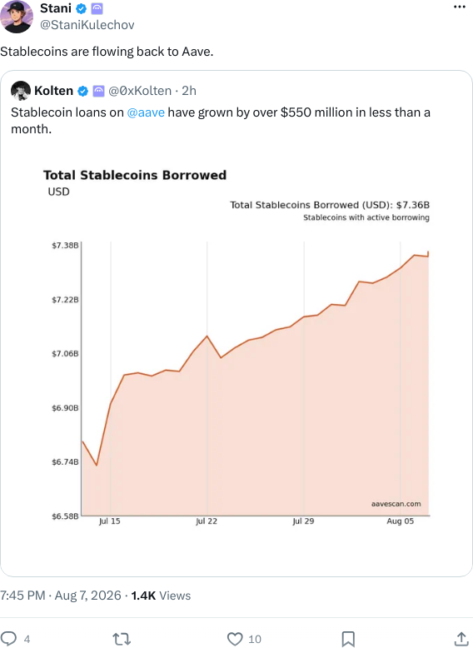Reply using the comment bubble icon

click(x=8, y=639)
